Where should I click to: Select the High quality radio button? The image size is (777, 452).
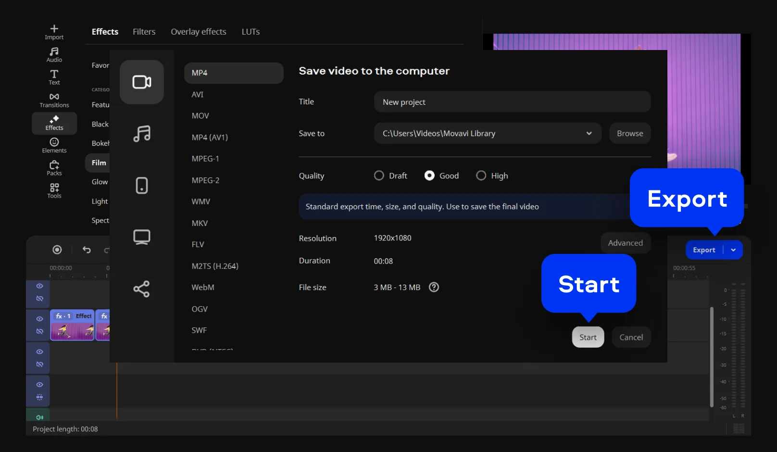481,176
